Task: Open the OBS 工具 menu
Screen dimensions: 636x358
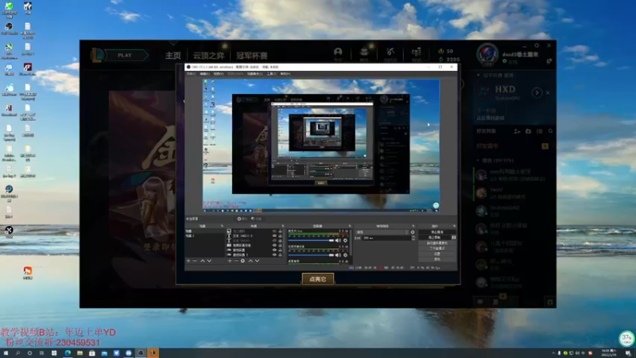Action: 271,74
